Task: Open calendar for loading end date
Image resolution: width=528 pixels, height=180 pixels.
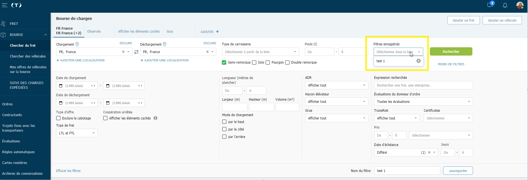Action: (108, 86)
